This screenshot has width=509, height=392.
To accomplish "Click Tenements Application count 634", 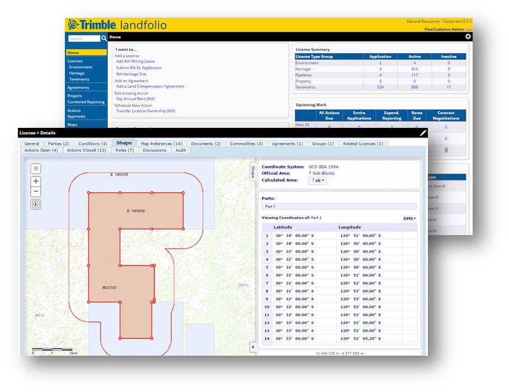I will pyautogui.click(x=380, y=87).
